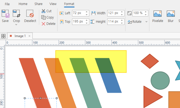Switch to the Home ribbon tab

tap(23, 4)
